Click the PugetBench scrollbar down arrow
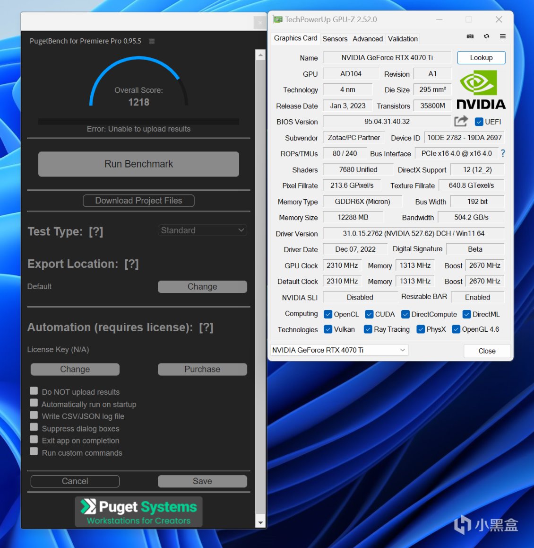Image resolution: width=534 pixels, height=548 pixels. click(260, 523)
